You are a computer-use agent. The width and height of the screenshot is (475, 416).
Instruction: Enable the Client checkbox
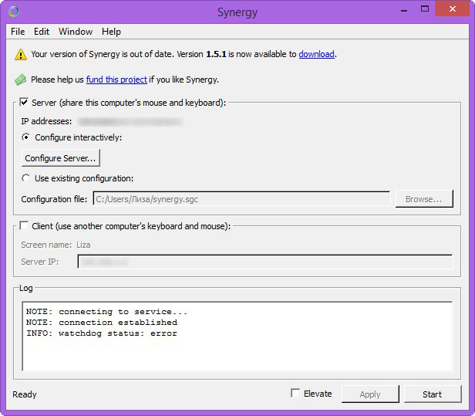coord(24,225)
